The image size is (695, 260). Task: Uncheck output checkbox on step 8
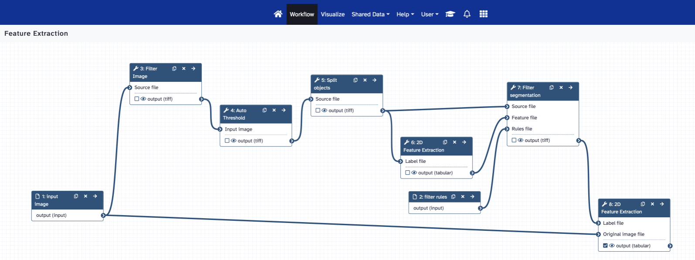(x=605, y=246)
